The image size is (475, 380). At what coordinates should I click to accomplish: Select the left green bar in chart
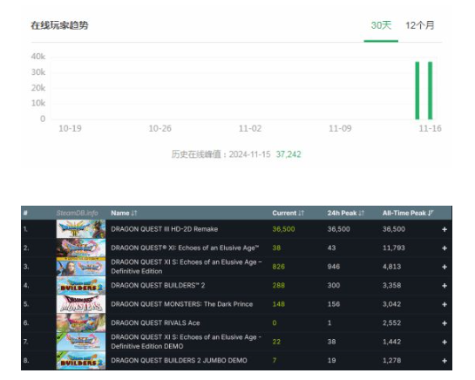(x=417, y=91)
